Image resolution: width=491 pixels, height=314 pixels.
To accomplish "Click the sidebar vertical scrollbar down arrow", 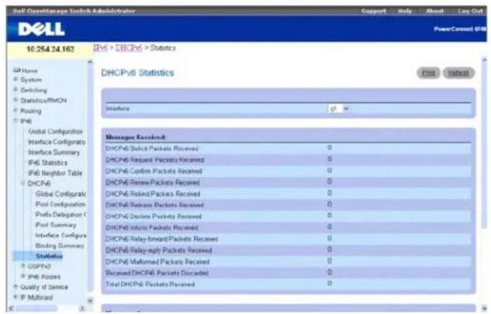I will 90,300.
